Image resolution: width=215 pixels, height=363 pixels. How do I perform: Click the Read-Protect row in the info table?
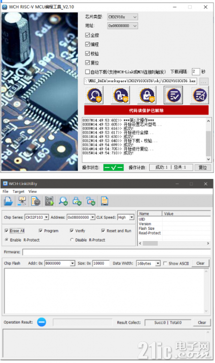click(x=174, y=233)
